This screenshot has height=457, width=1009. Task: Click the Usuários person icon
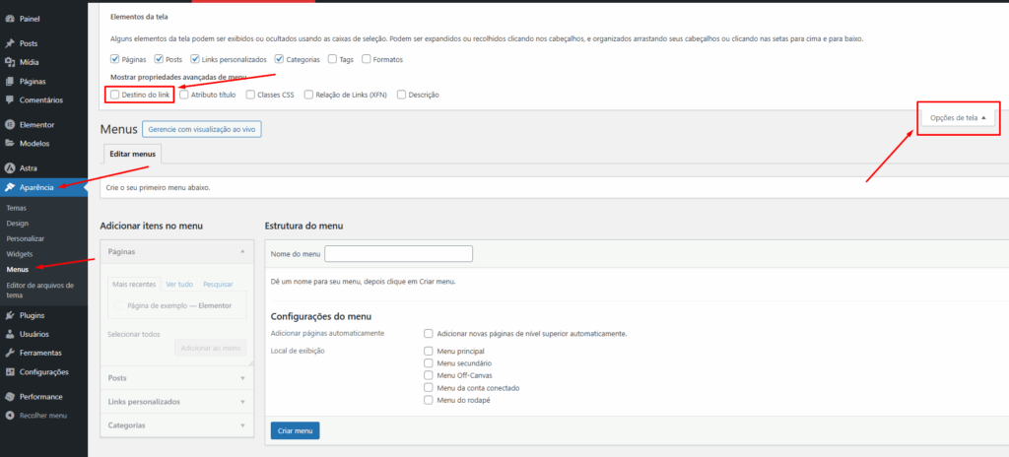point(10,334)
